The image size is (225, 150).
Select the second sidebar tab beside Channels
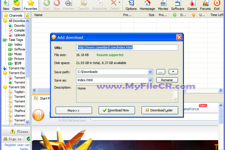coord(27,15)
